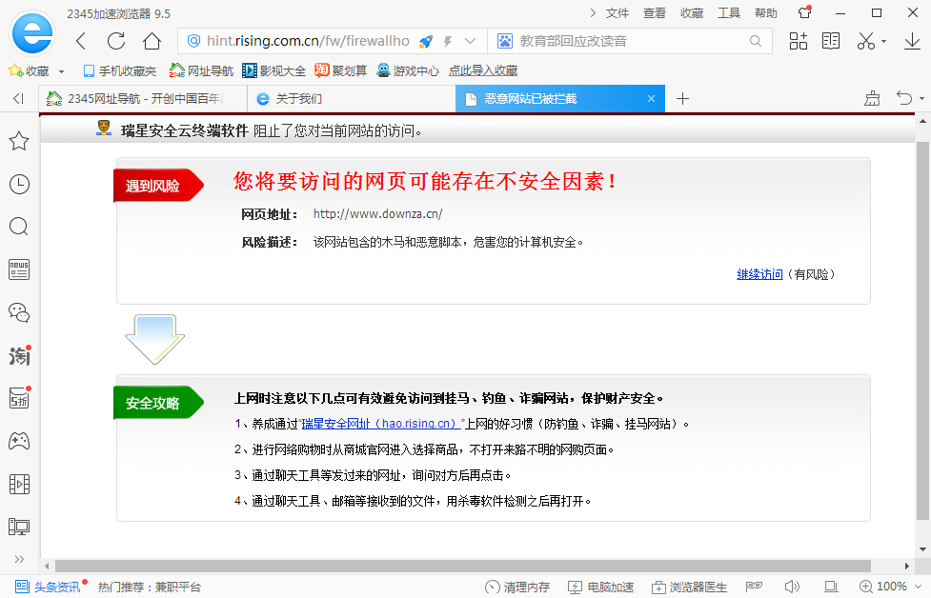This screenshot has height=598, width=931.
Task: Click the 收藏 star favorites button
Action: (29, 70)
